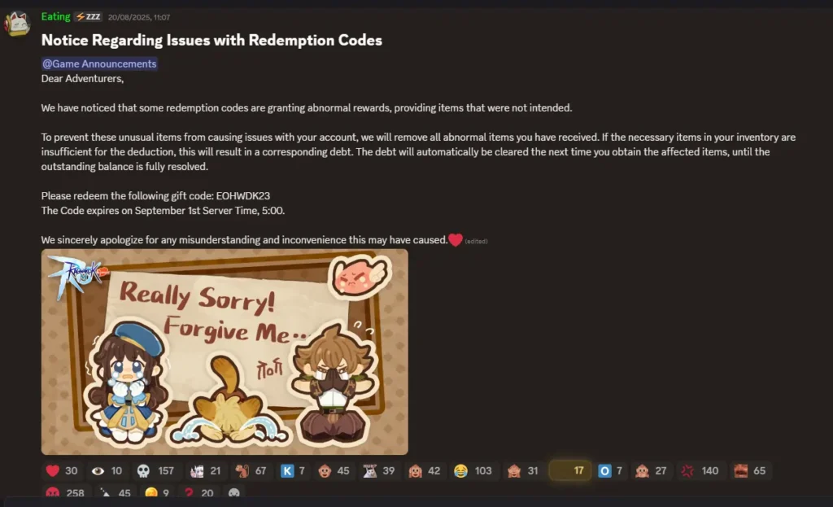
Task: Toggle the skull reaction showing 157
Action: (155, 471)
